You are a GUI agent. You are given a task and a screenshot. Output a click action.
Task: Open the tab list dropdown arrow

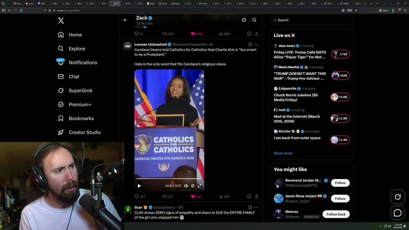pyautogui.click(x=377, y=4)
